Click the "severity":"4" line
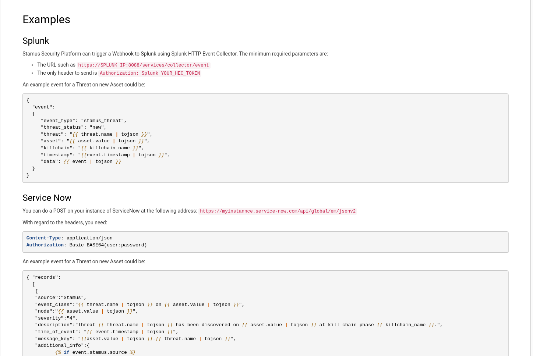This screenshot has height=356, width=533. tap(56, 318)
